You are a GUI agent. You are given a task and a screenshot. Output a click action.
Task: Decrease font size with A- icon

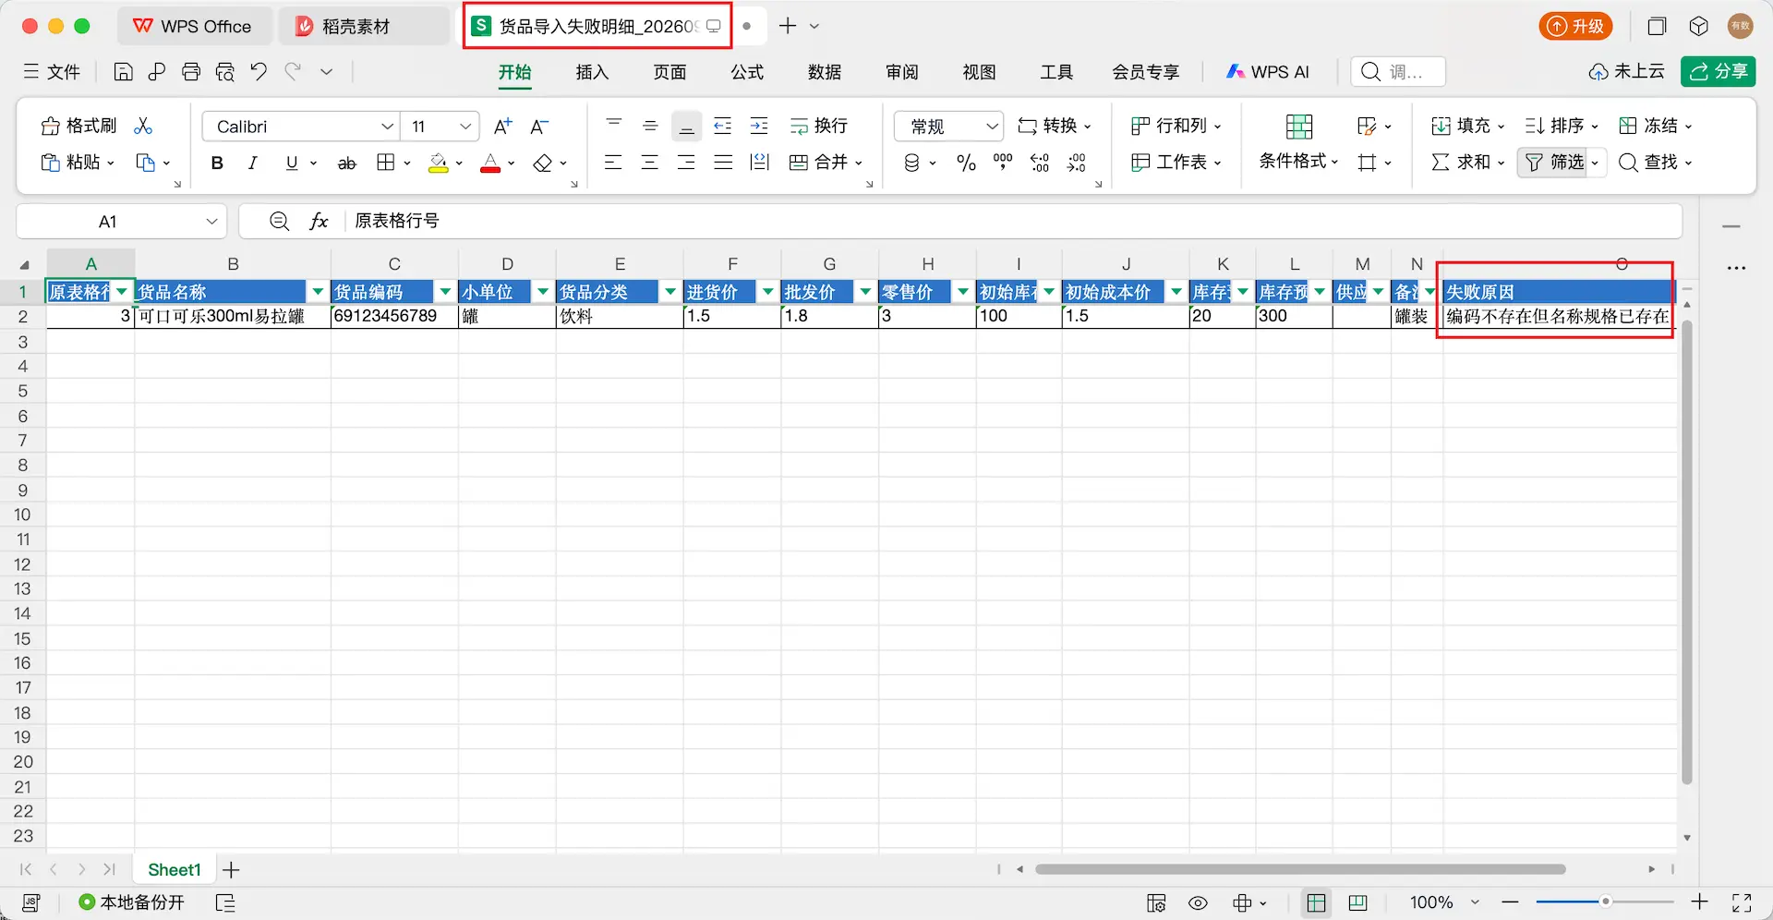[x=539, y=126]
